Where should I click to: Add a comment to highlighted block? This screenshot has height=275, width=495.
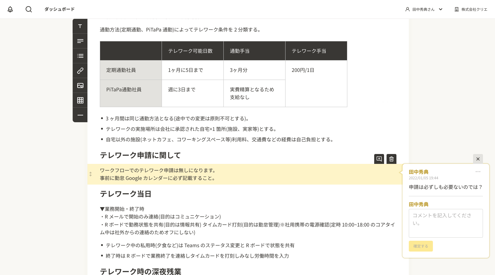[379, 159]
